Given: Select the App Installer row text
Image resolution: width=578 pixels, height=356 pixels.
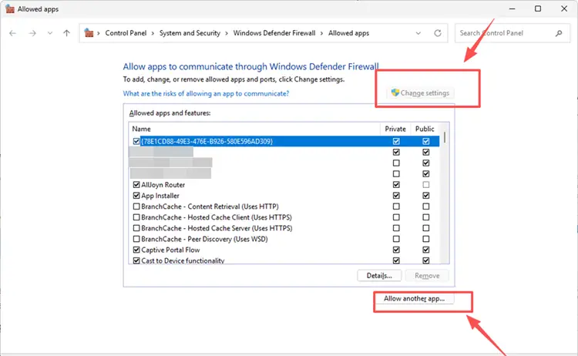Looking at the screenshot, I should (160, 195).
